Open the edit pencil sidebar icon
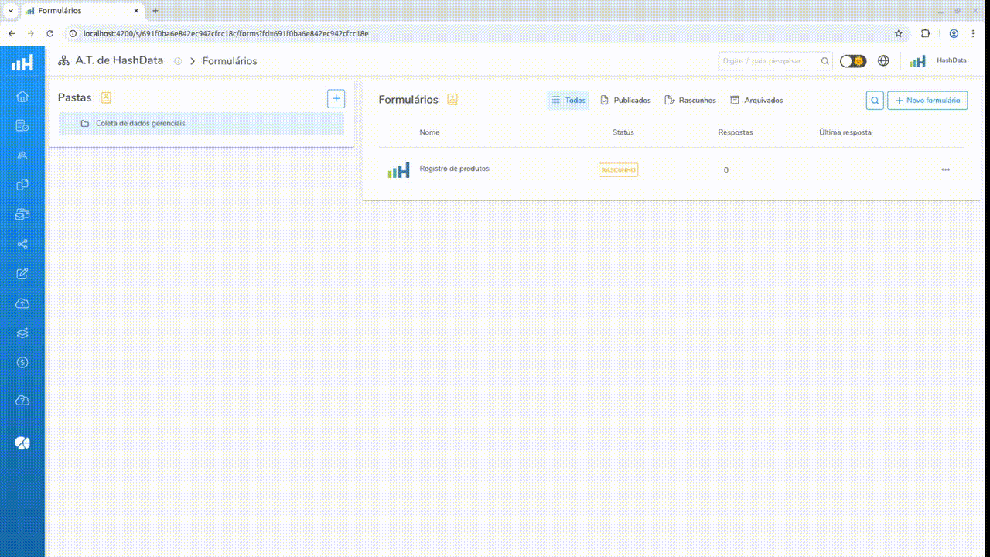 coord(22,274)
